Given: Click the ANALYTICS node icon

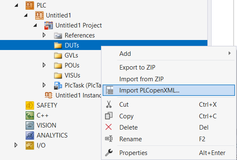Looking at the screenshot, I should 30,135.
